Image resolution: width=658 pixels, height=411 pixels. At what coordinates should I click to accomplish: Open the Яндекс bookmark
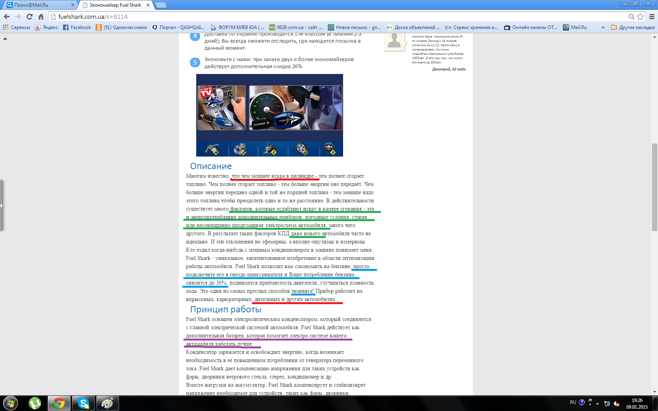[x=47, y=27]
